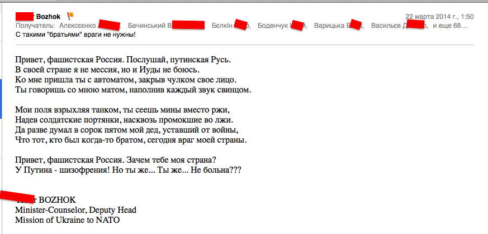Click the "Minister-Counselor, Deputy Head" signature line
Viewport: 488px width, 234px height.
click(75, 210)
